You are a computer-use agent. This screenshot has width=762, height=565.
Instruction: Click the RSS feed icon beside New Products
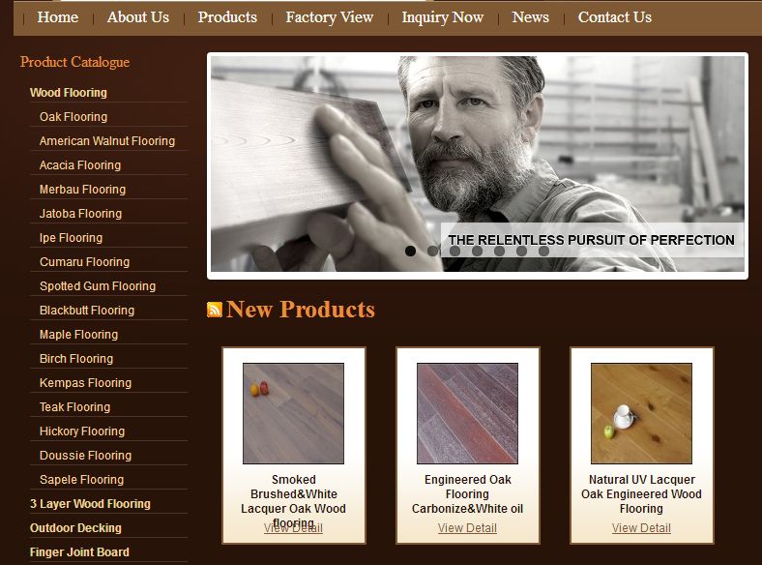[x=215, y=310]
